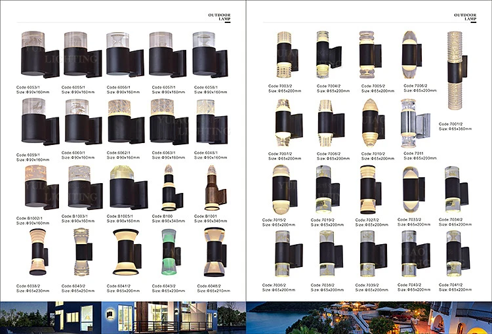Select the bullet-shaped lamp Code 7010/2
Screen dimensions: 492x334
coord(373,123)
